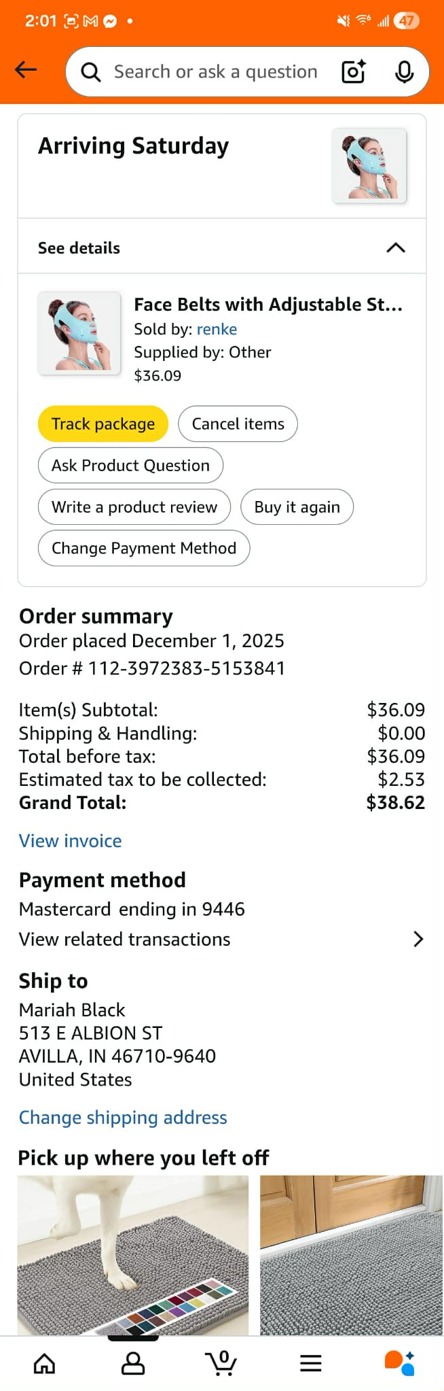Tap Change shipping address link
444x1391 pixels.
(123, 1118)
